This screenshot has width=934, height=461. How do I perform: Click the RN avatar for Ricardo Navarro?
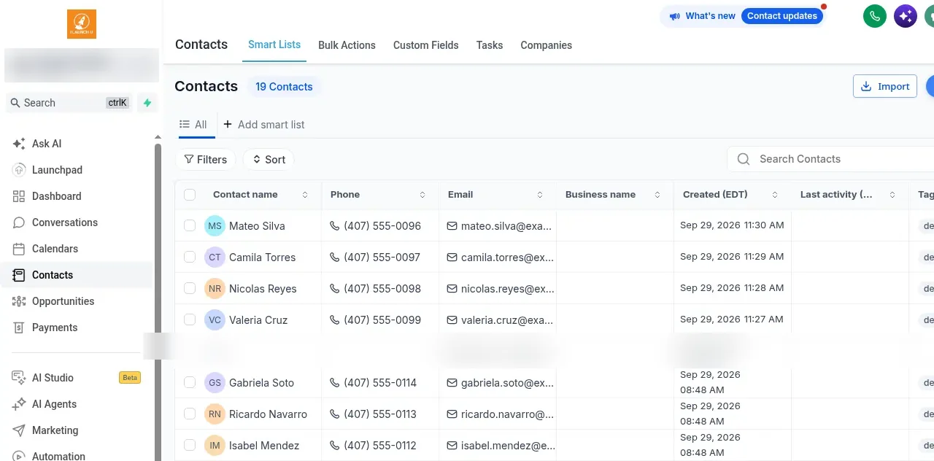pos(215,414)
